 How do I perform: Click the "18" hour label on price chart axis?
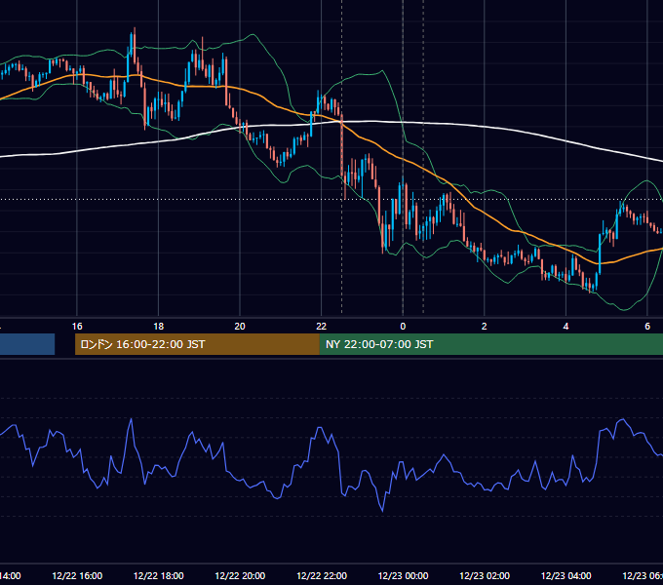click(x=159, y=327)
